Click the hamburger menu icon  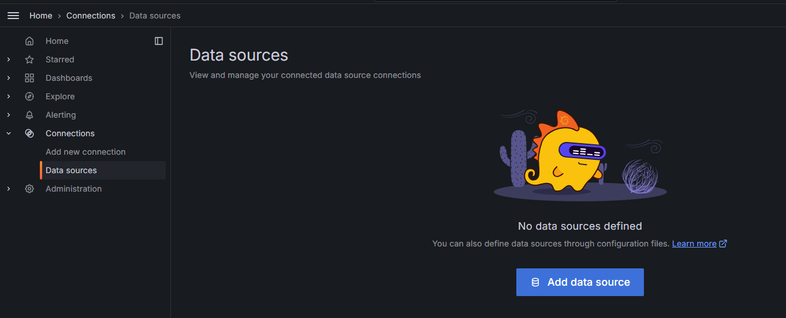[13, 16]
